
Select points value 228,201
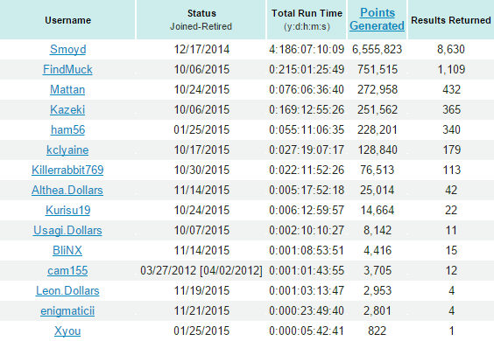click(378, 130)
